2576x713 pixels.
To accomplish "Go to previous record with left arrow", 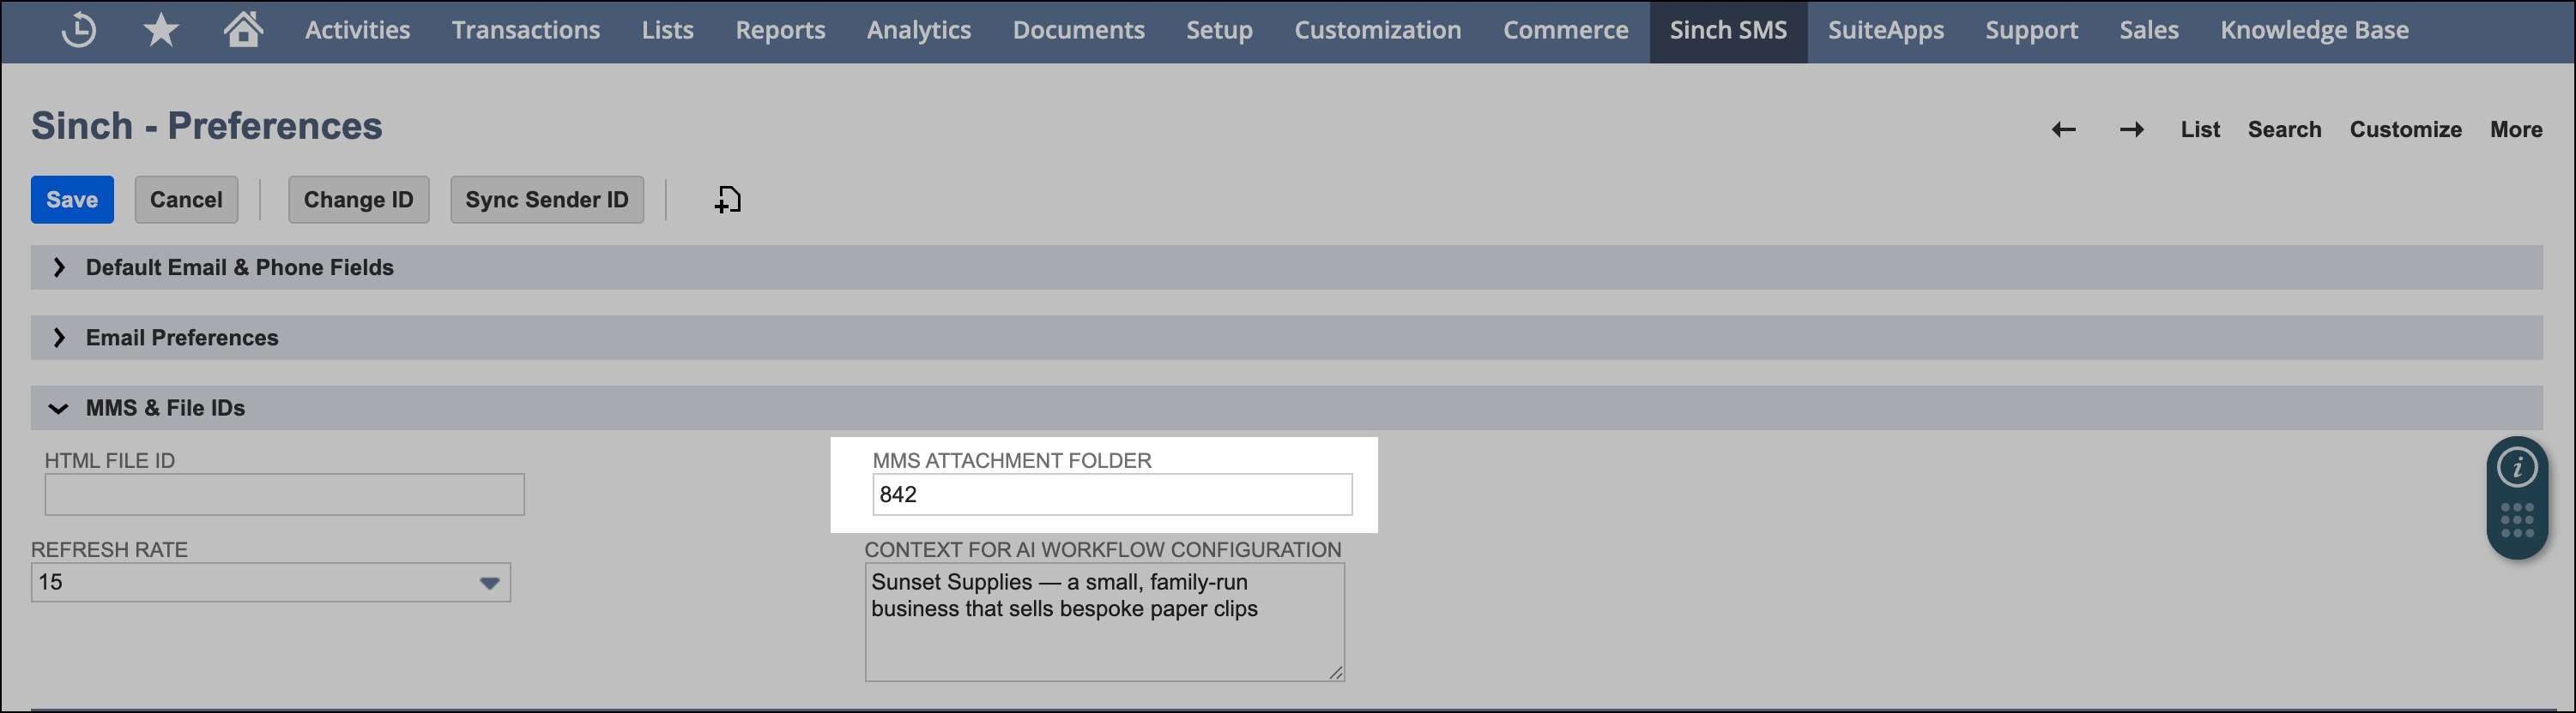I will (x=2063, y=129).
